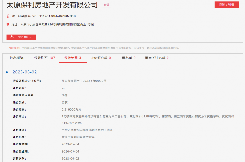245x162 pixels.
Task: Click the decision number 并自然资罚字第0020号
Action: coord(84,81)
